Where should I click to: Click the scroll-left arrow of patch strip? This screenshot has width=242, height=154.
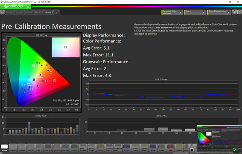coord(1,153)
